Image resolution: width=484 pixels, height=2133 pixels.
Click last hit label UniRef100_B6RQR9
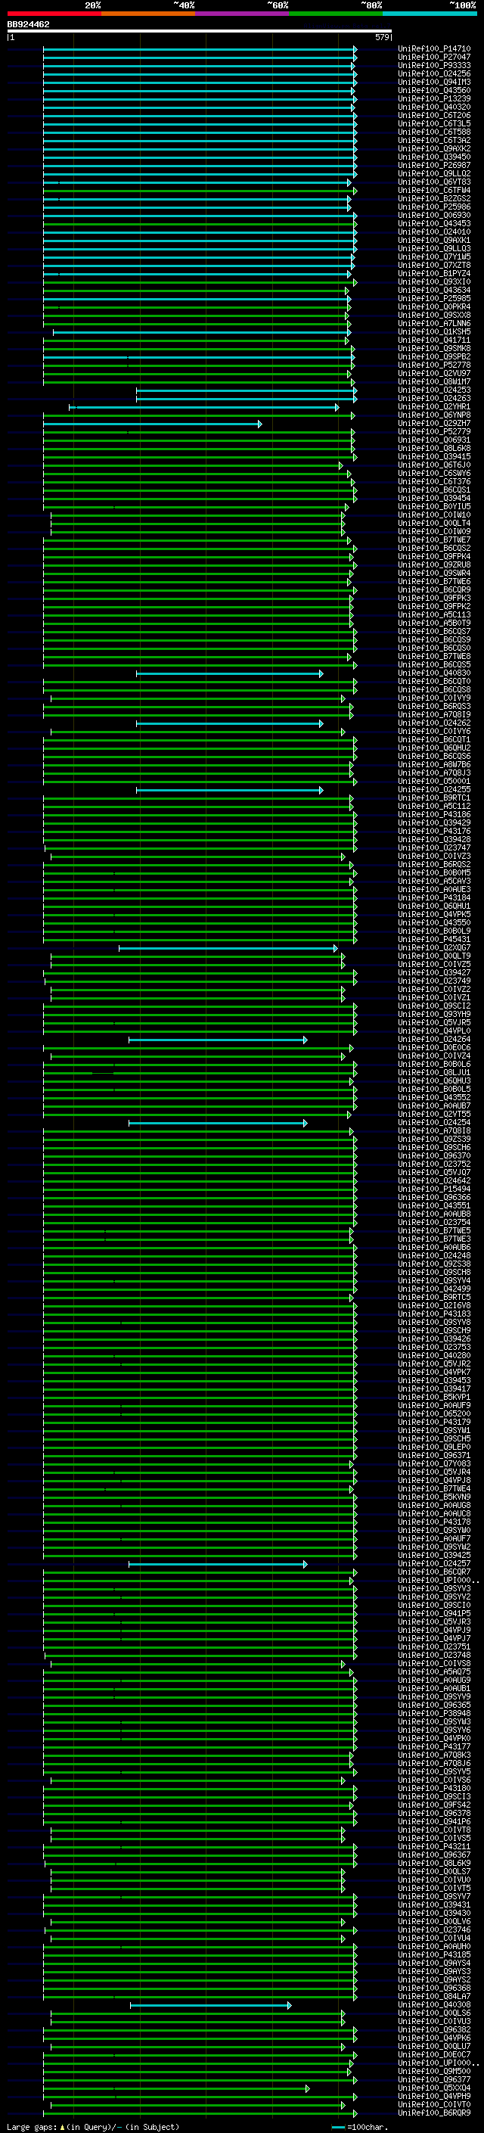[x=433, y=2114]
